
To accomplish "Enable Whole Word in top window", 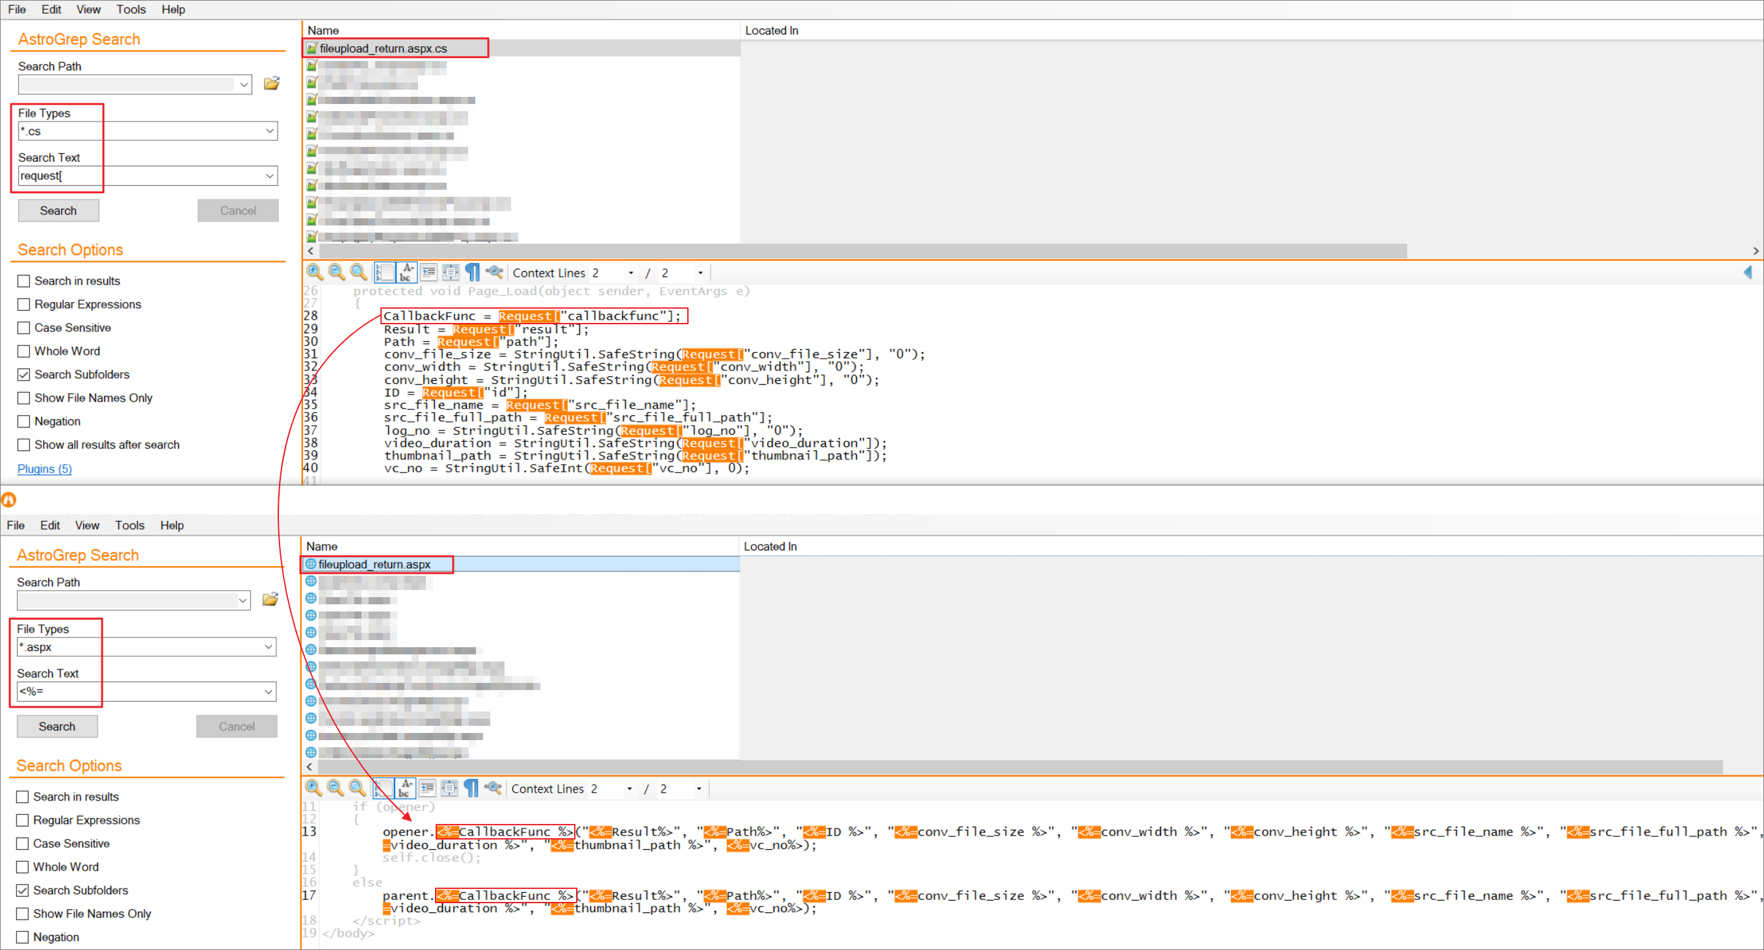I will click(x=24, y=350).
